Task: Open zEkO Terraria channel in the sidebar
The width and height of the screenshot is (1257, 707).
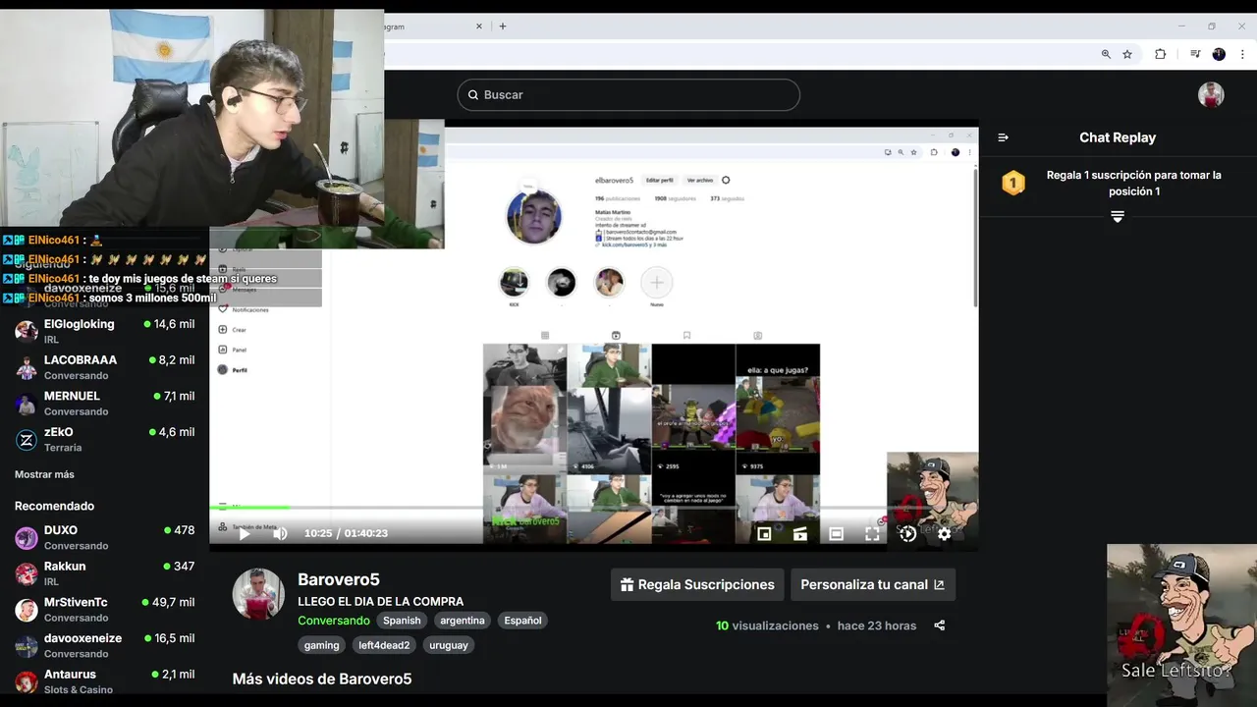Action: tap(105, 439)
